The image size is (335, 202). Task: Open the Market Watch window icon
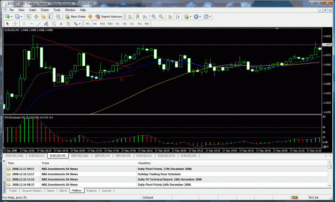tap(28, 17)
